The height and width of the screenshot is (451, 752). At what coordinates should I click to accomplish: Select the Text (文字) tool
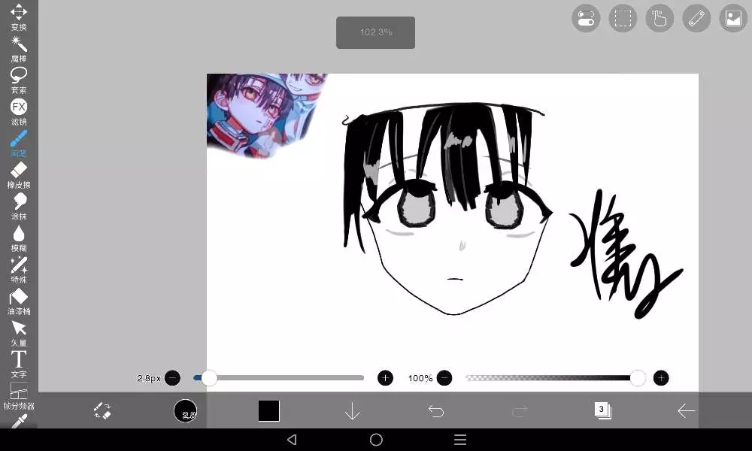pos(19,365)
